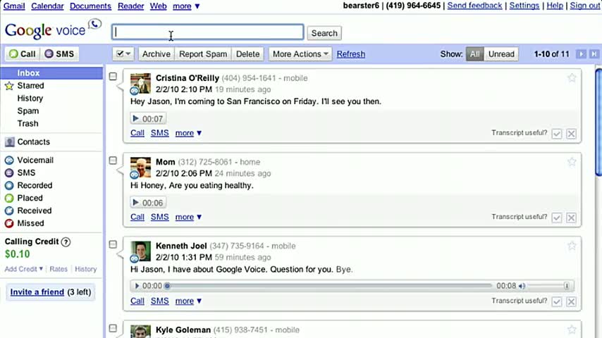Open the Trash folder
The width and height of the screenshot is (602, 338).
click(x=27, y=123)
